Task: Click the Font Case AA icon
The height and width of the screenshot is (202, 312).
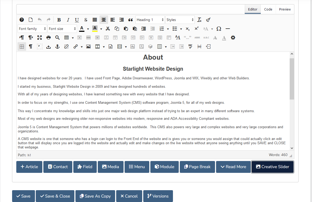Action: click(178, 38)
